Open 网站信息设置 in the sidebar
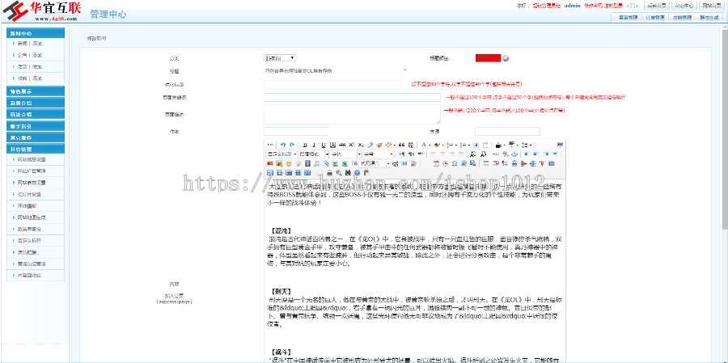Image resolution: width=728 pixels, height=363 pixels. [x=32, y=159]
